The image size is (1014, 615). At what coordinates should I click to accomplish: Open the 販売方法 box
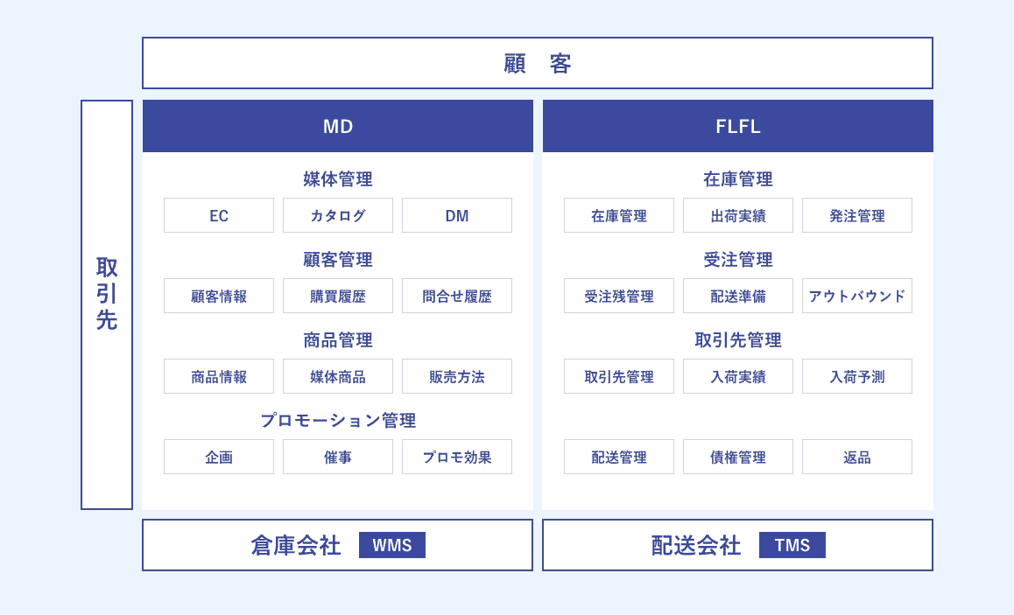tap(456, 376)
